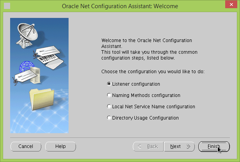Select Local Net Service Name configuration
This screenshot has height=162, width=240.
tap(109, 106)
